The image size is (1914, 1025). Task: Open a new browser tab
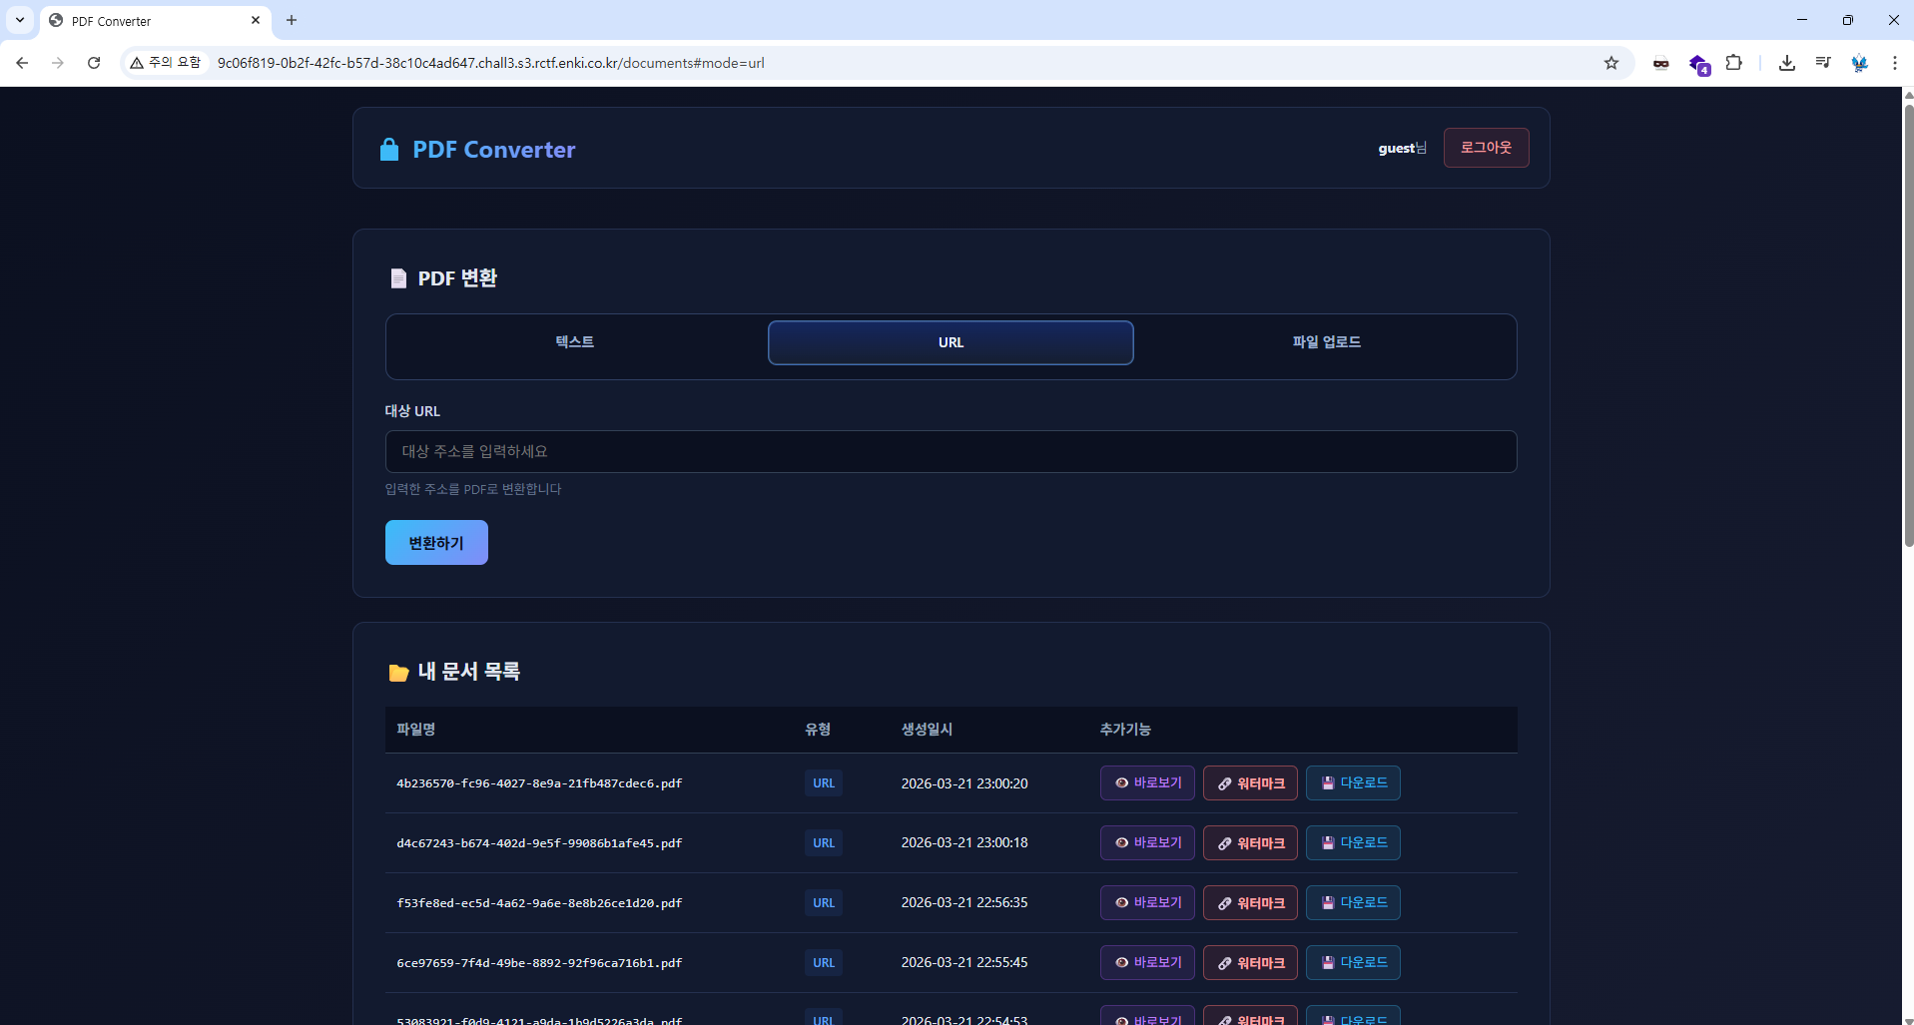tap(292, 20)
